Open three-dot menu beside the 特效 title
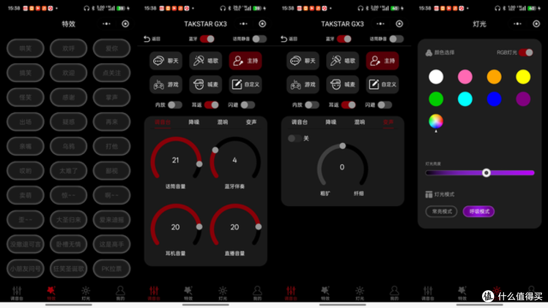The width and height of the screenshot is (548, 308). click(107, 24)
